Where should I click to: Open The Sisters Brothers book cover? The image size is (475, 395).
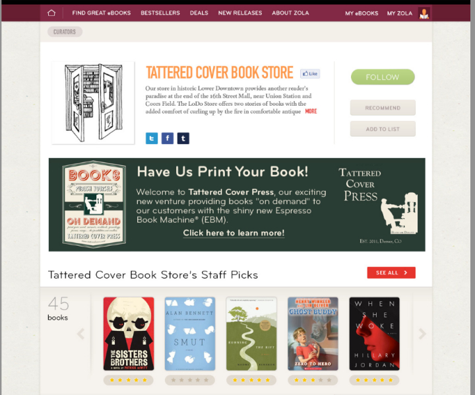[129, 334]
